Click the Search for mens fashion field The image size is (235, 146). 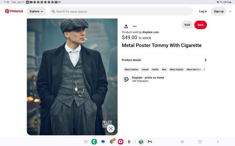(x=121, y=11)
